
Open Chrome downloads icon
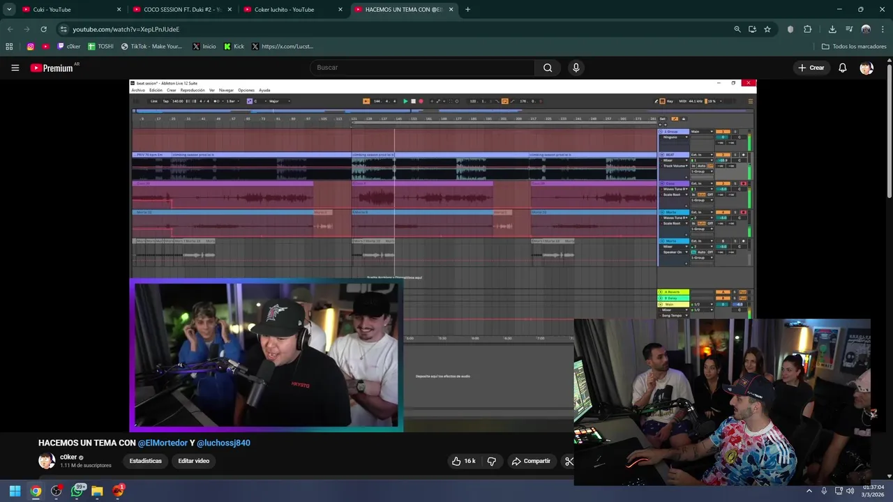(832, 29)
